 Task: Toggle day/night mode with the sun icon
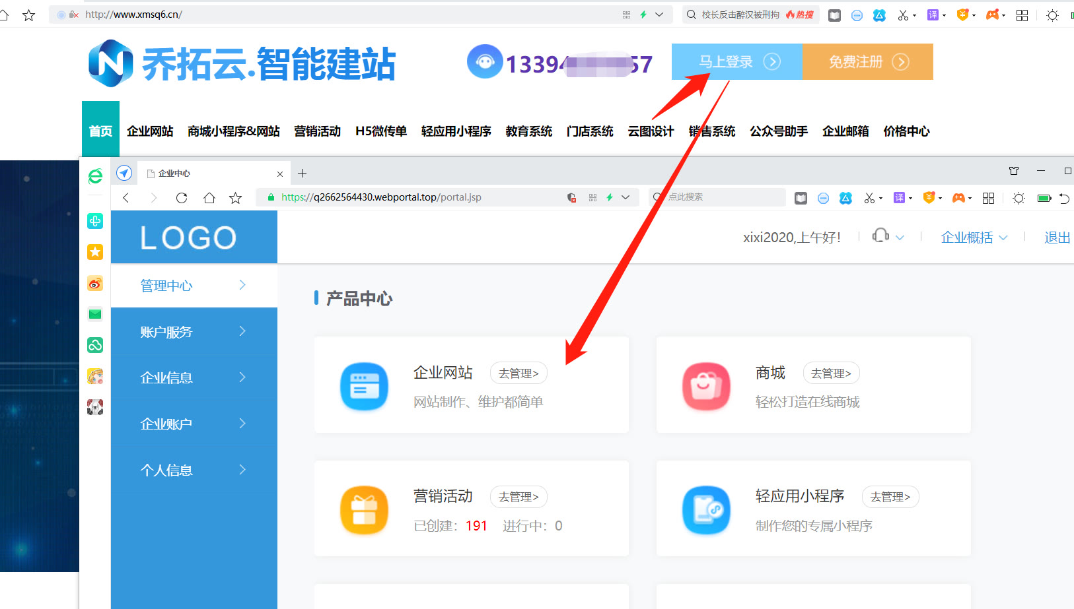tap(1052, 15)
